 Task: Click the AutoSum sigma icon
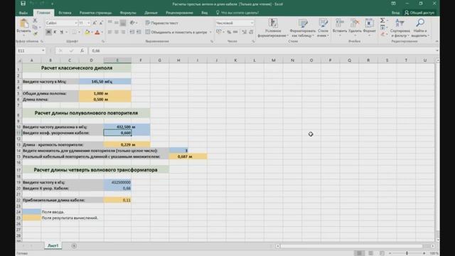[382, 21]
